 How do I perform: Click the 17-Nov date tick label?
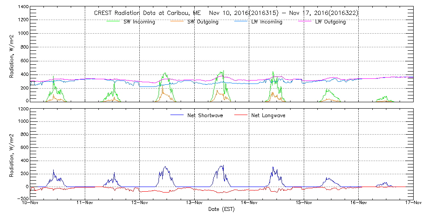(413, 203)
